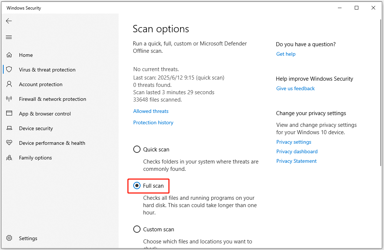Open the Privacy settings link

294,142
